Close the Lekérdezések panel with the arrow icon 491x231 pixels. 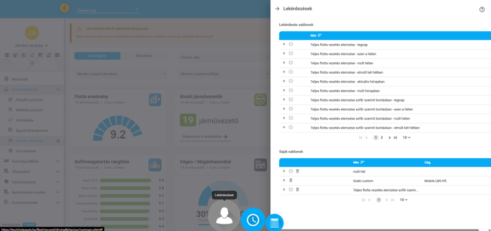(x=277, y=9)
